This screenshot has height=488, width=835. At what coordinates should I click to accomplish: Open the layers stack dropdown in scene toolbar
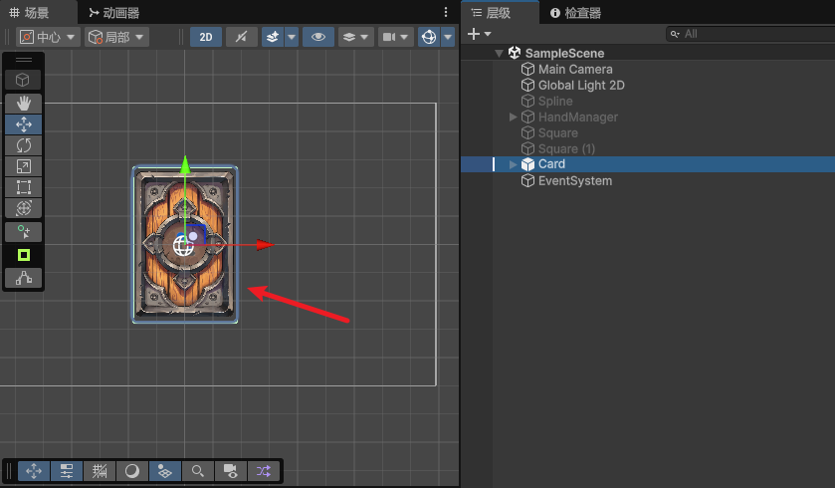point(355,37)
